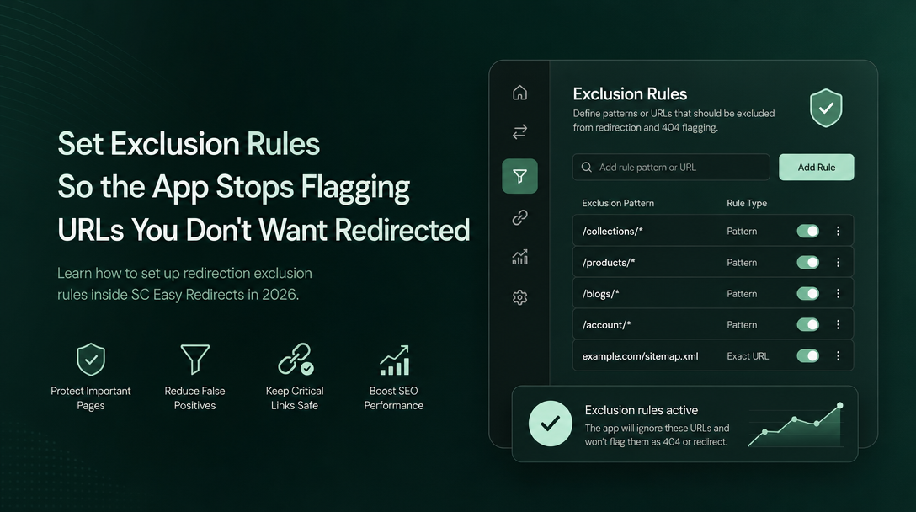Open options menu for /products/* rule
This screenshot has height=512, width=916.
838,263
